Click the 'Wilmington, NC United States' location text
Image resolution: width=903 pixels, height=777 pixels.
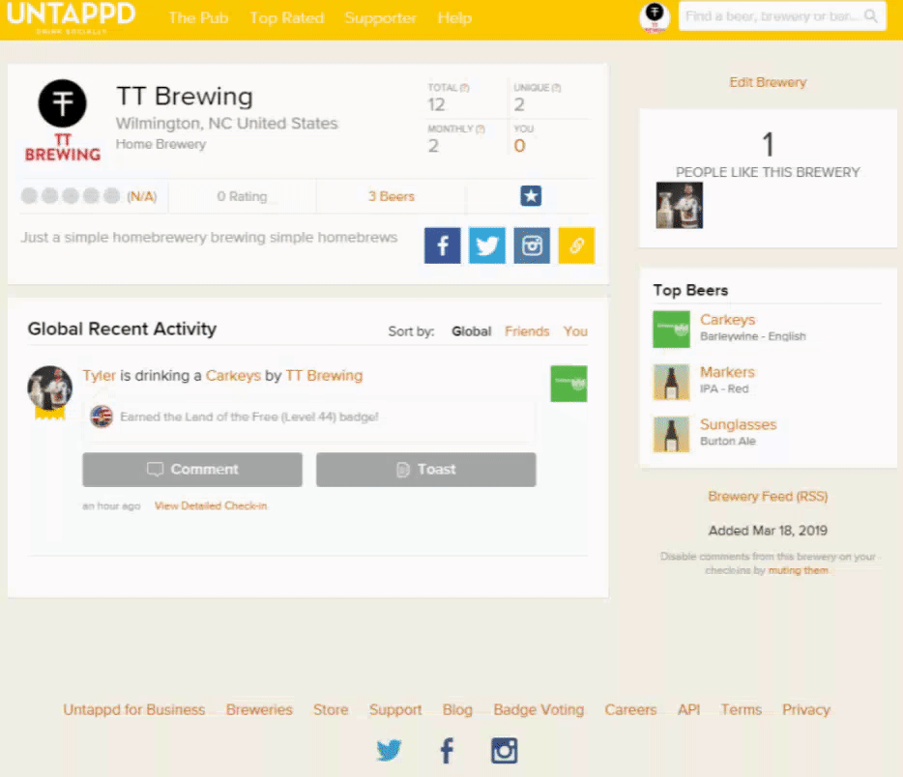pyautogui.click(x=227, y=123)
